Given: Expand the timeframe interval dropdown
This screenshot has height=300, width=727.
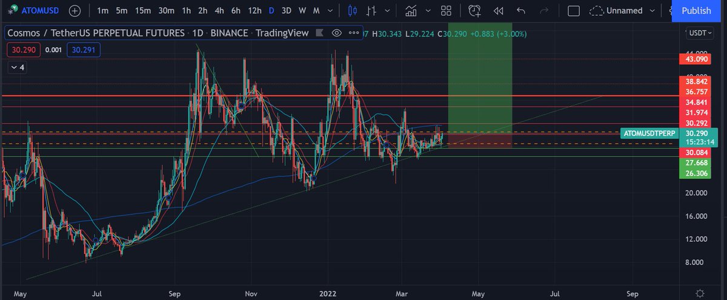Looking at the screenshot, I should 330,11.
